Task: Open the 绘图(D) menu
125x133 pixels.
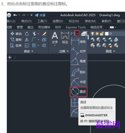Action: click(58, 21)
